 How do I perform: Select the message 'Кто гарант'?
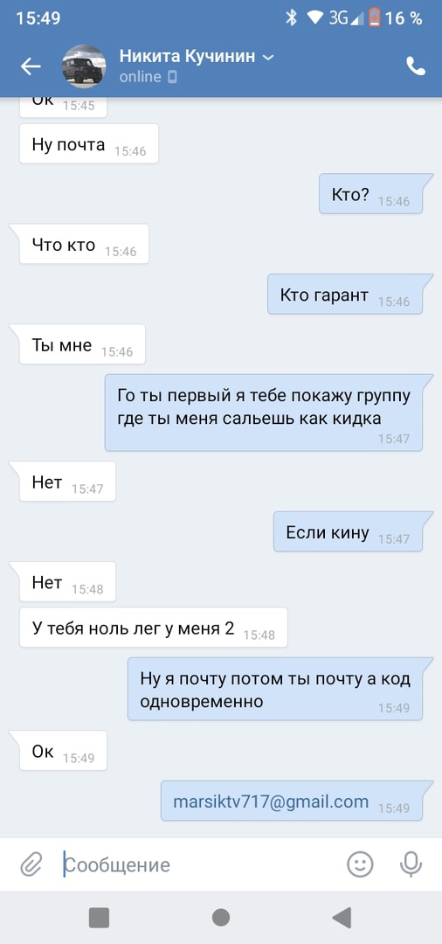[x=350, y=294]
